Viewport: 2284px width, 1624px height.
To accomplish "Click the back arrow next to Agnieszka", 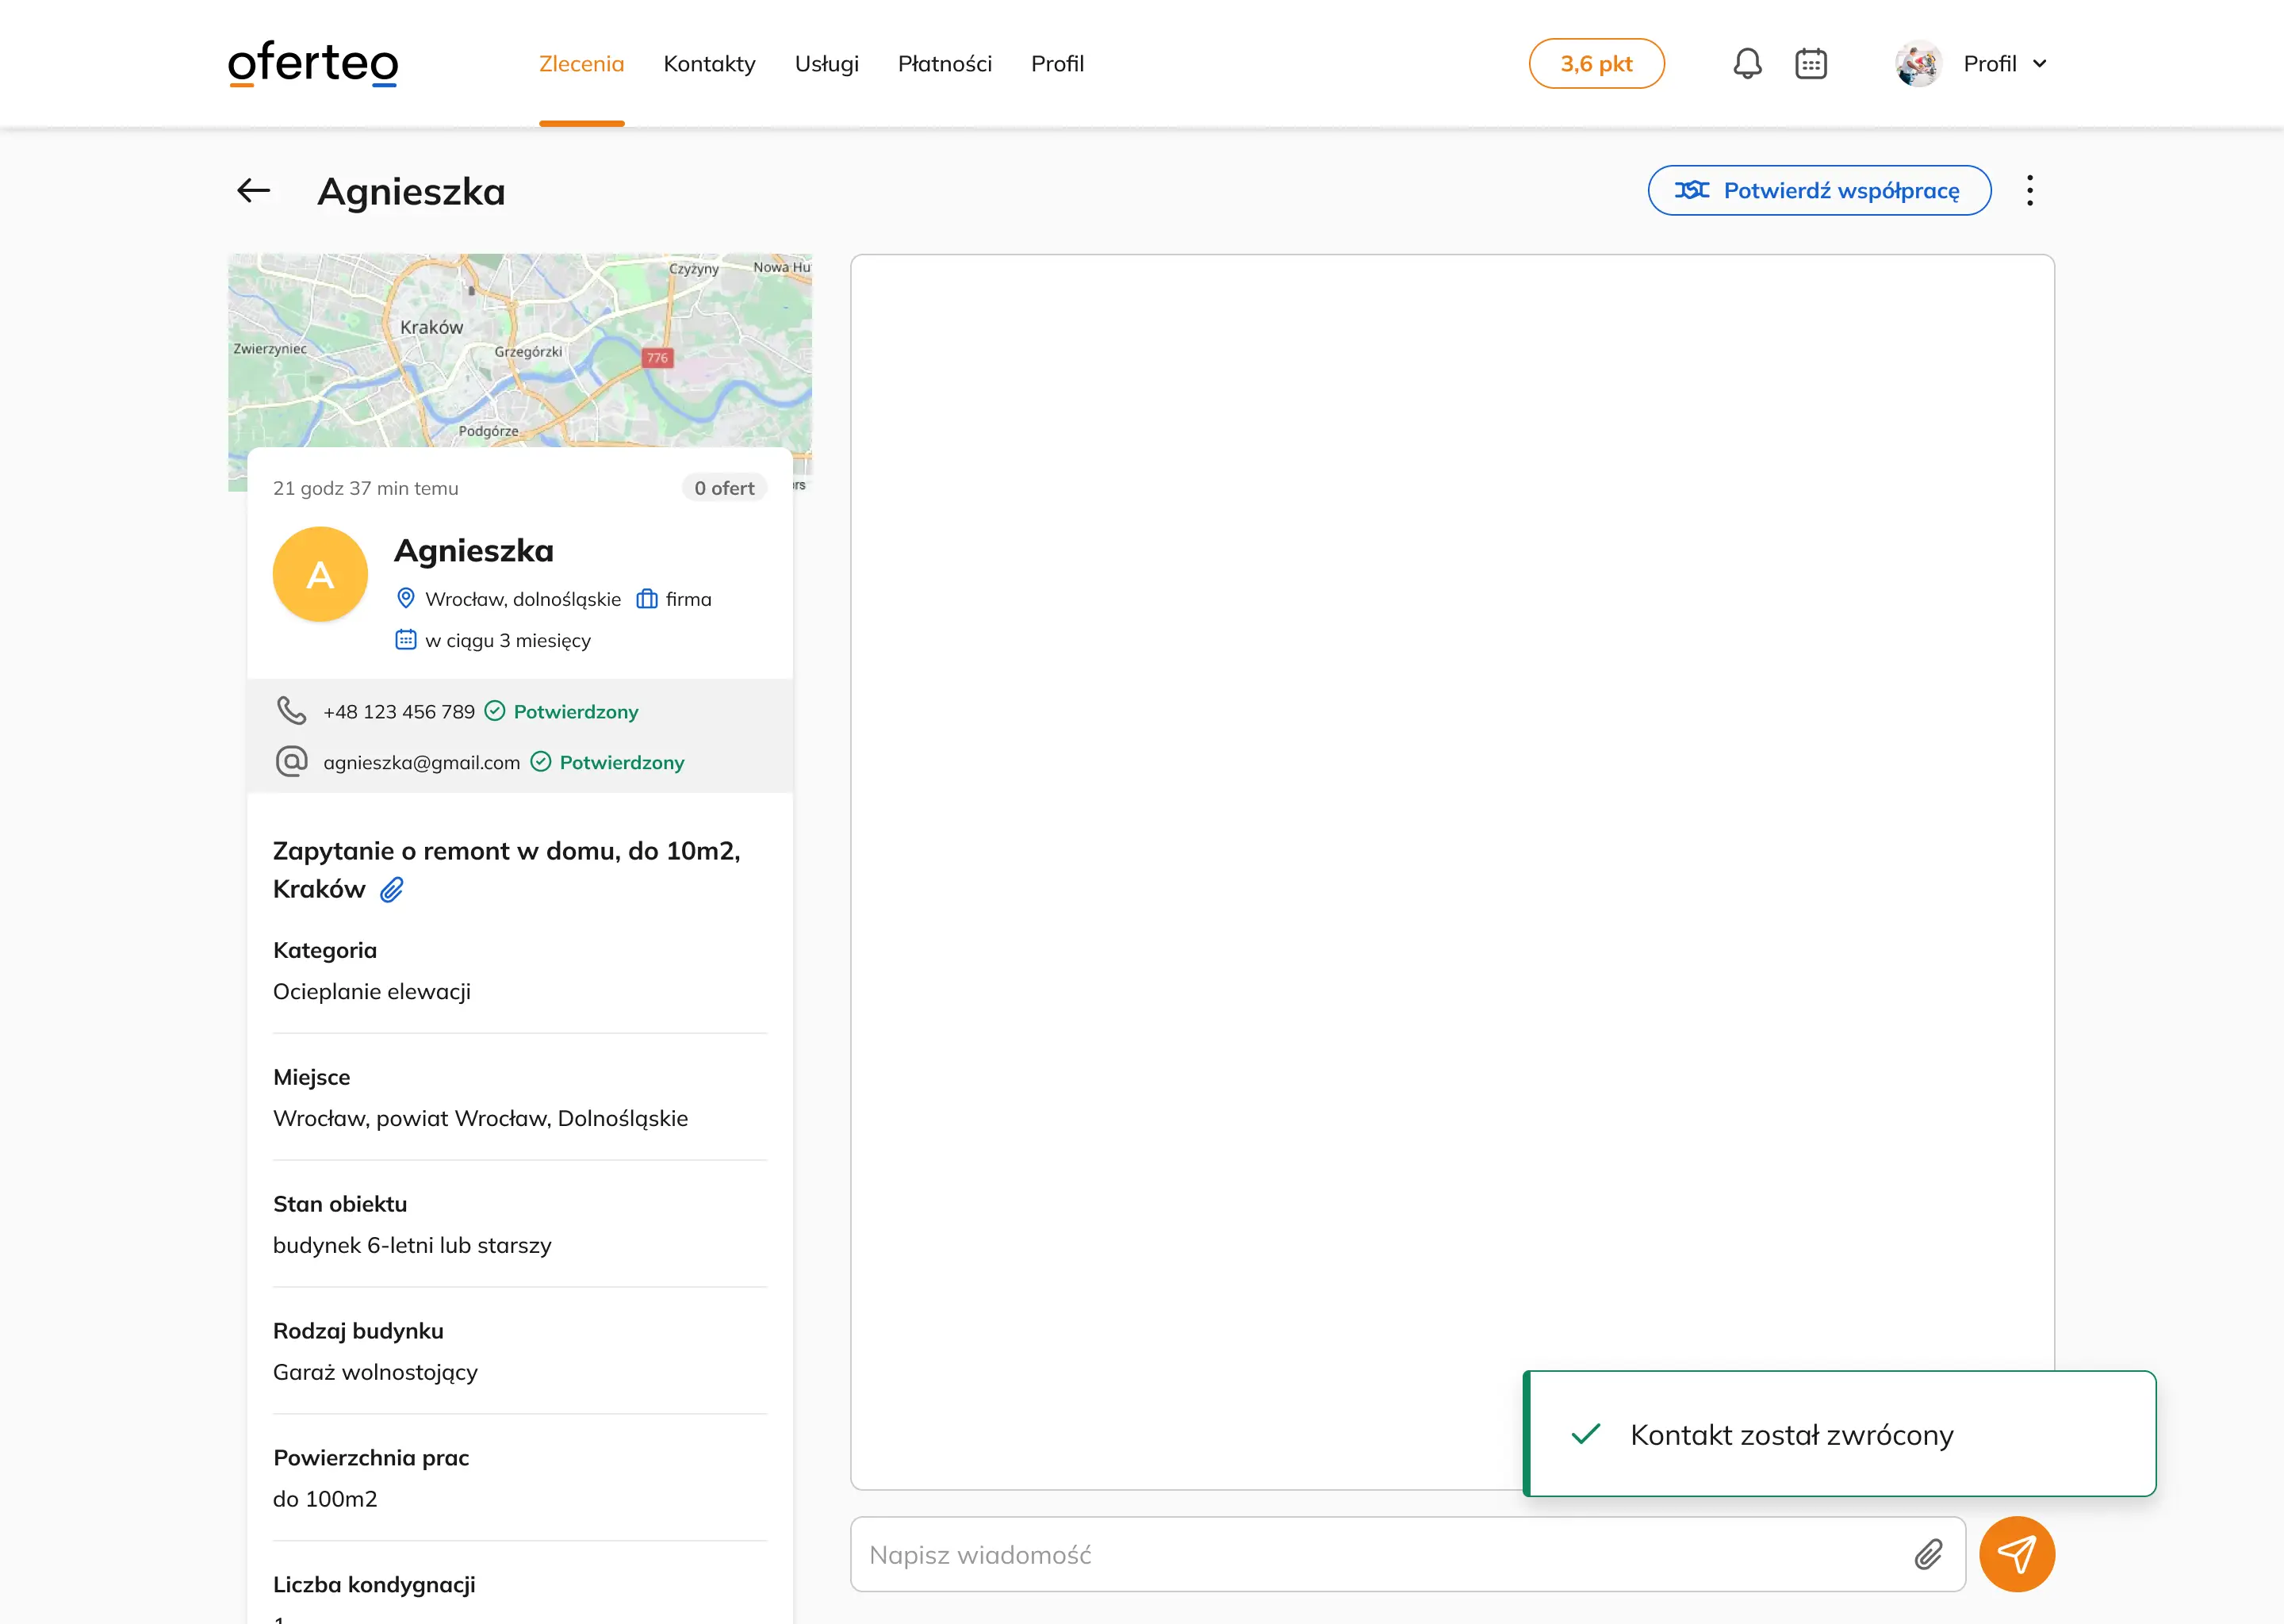I will [x=253, y=190].
